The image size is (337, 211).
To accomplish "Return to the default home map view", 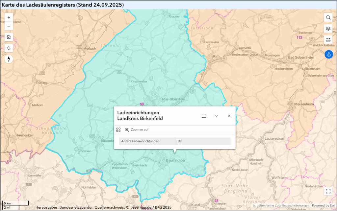I will 9,37.
